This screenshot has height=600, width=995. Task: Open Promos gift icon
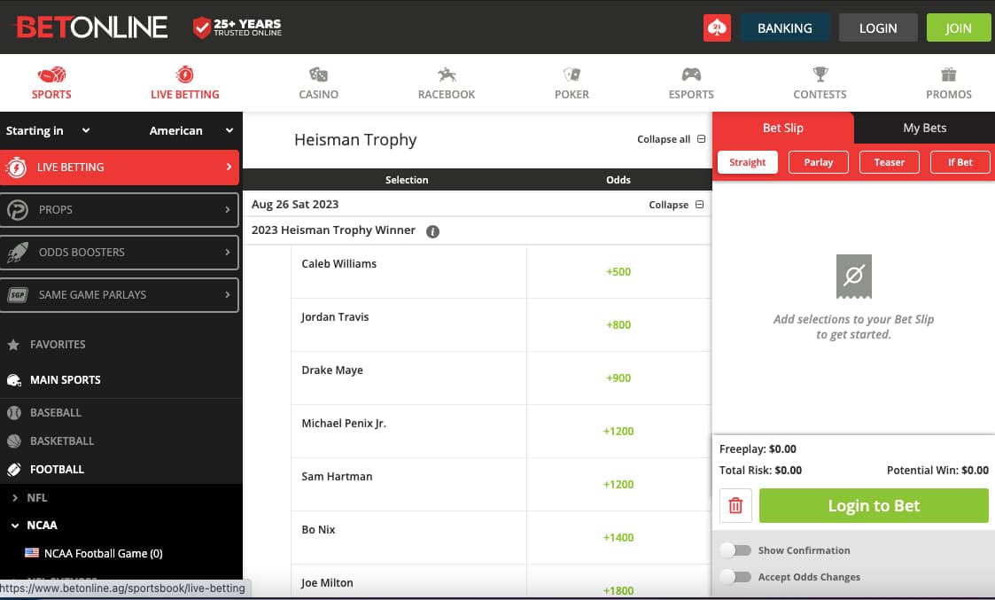pos(949,75)
